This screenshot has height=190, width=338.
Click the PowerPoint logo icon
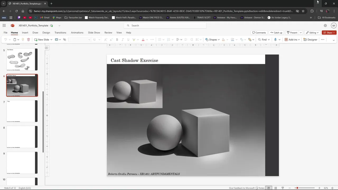[12, 26]
